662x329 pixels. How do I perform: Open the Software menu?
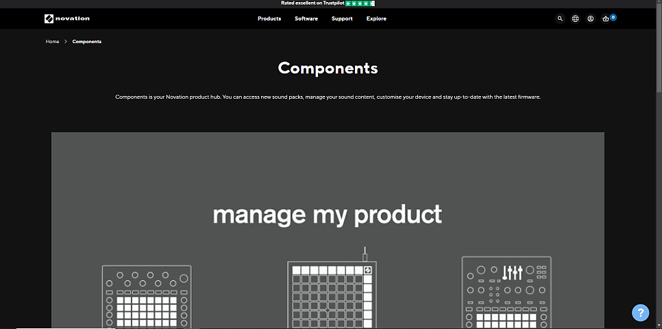[x=306, y=19]
